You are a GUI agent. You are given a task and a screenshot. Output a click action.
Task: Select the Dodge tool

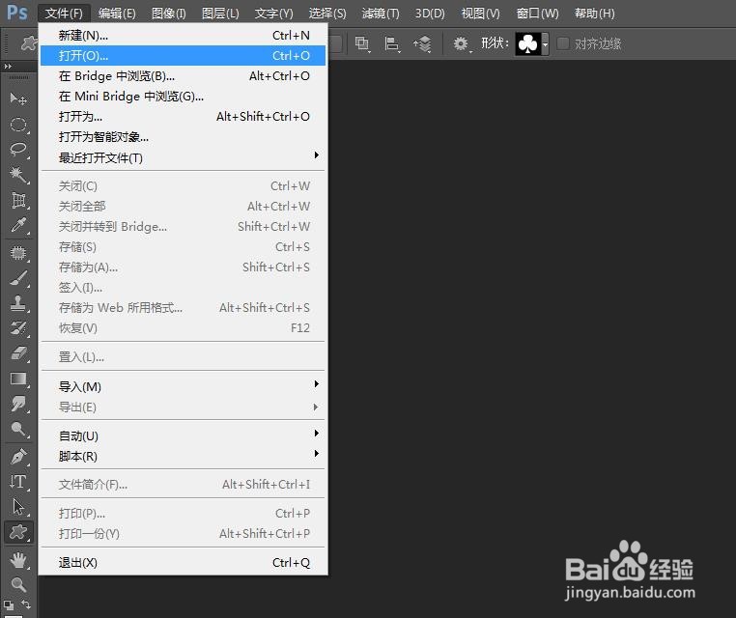pyautogui.click(x=18, y=429)
